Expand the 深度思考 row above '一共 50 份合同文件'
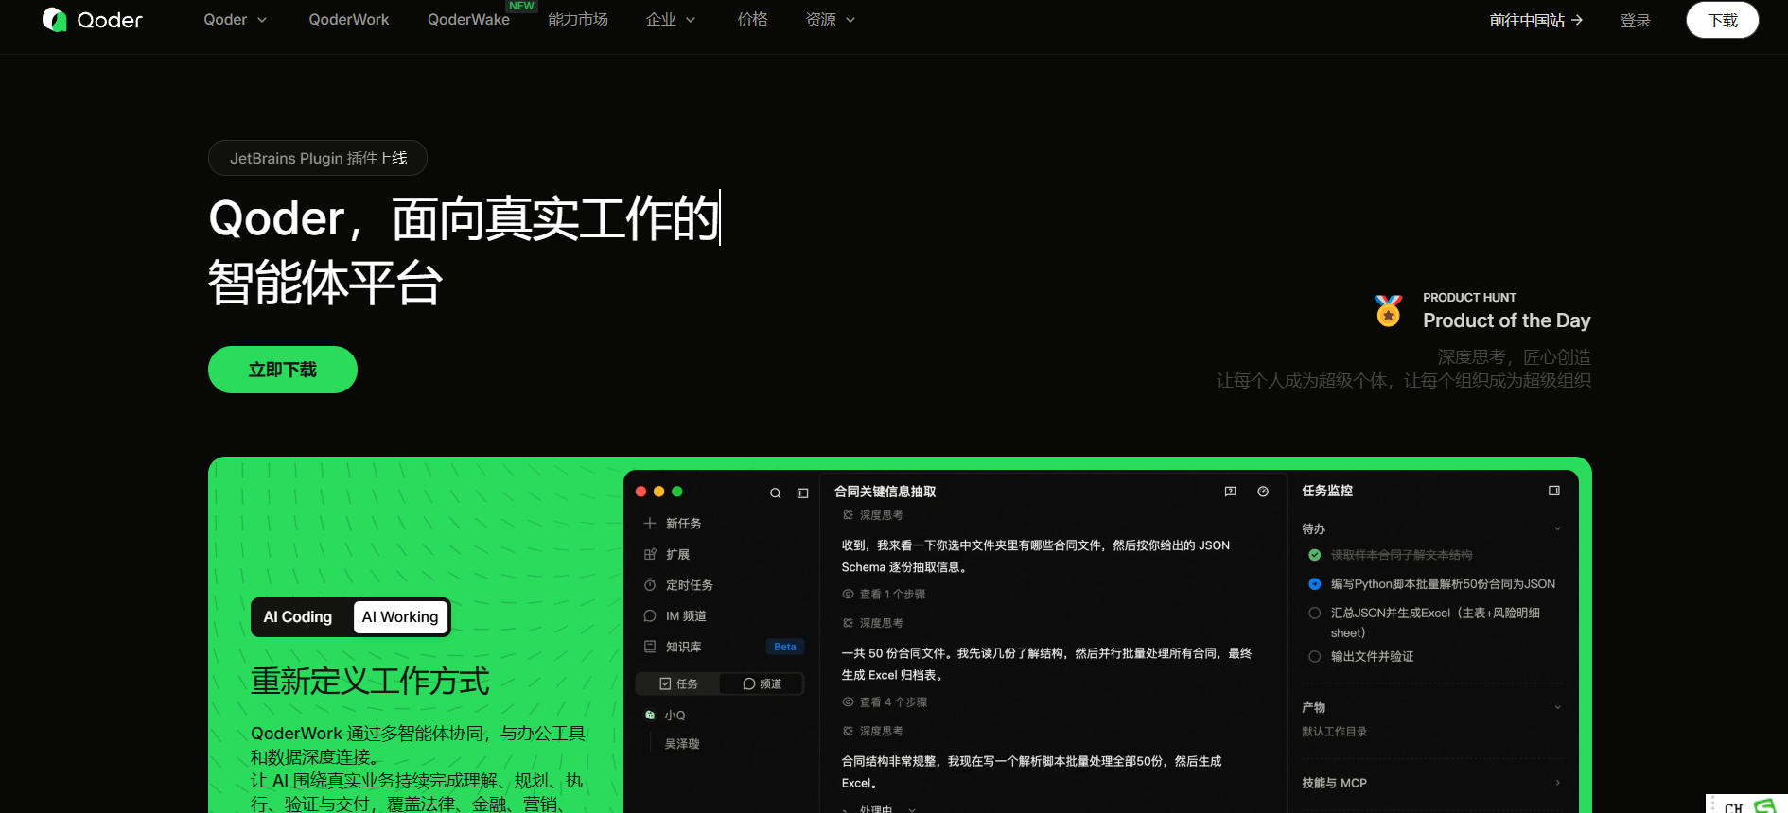 (x=872, y=623)
